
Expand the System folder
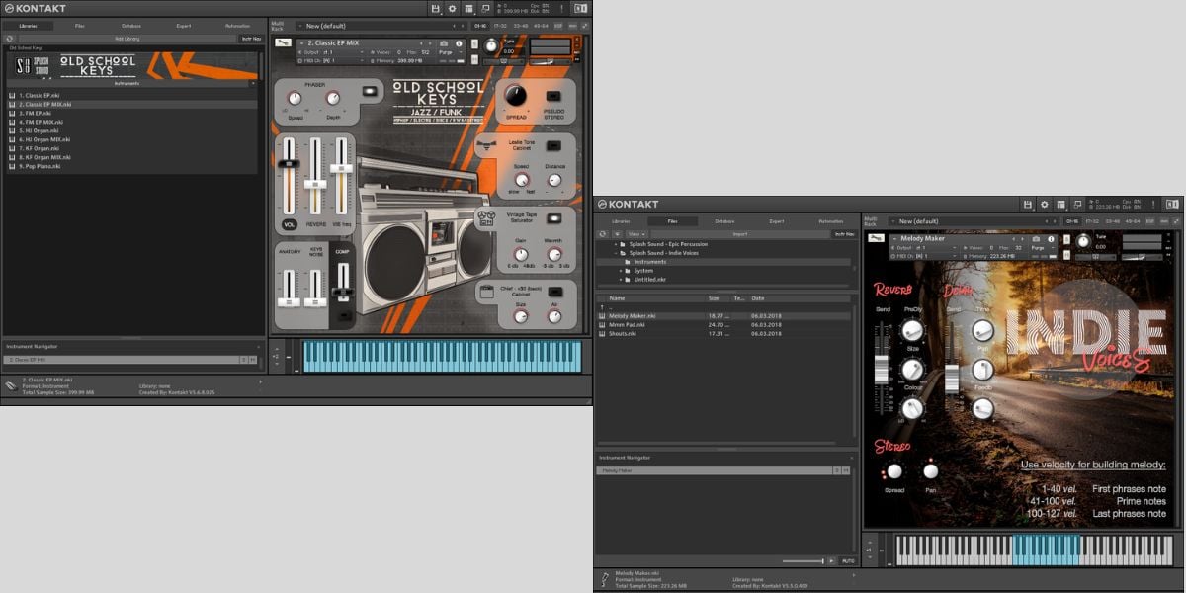click(x=621, y=271)
